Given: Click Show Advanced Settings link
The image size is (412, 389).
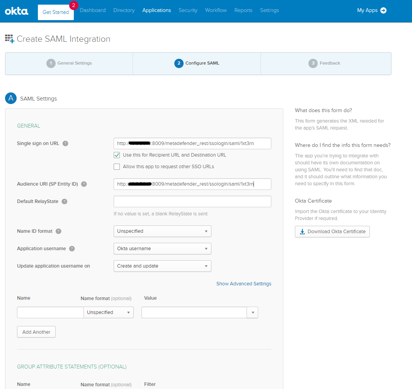Looking at the screenshot, I should tap(244, 284).
